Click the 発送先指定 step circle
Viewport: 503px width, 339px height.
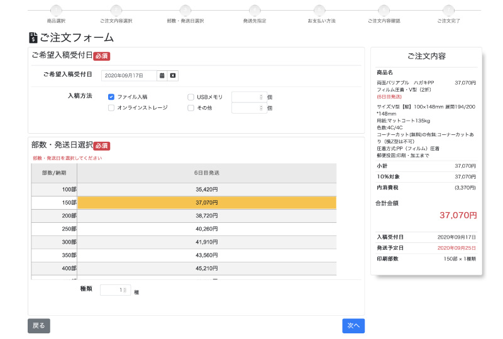coord(255,10)
